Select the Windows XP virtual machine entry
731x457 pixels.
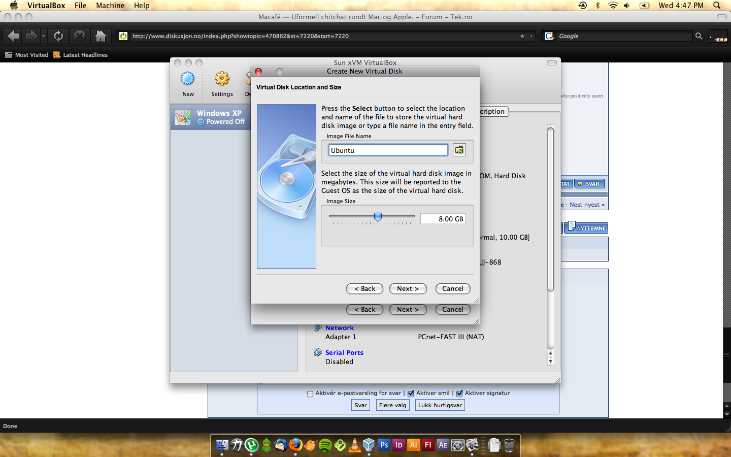(210, 117)
